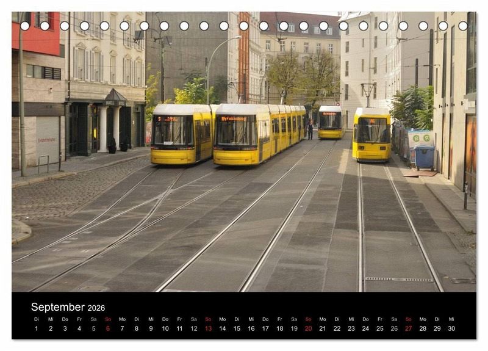488x351 pixels.
Task: Click the red Sunday date 13
Action: click(x=208, y=328)
